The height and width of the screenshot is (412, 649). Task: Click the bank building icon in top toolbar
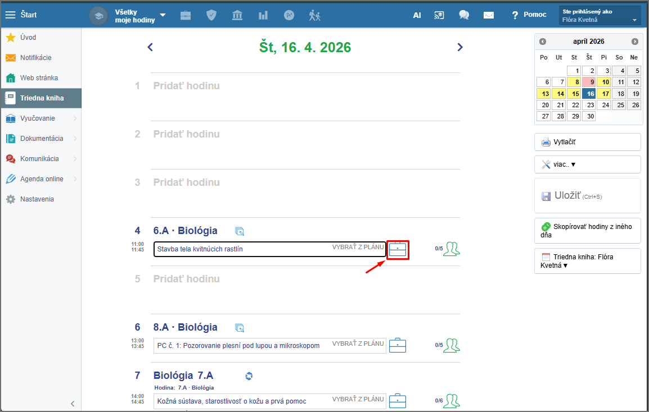[237, 15]
